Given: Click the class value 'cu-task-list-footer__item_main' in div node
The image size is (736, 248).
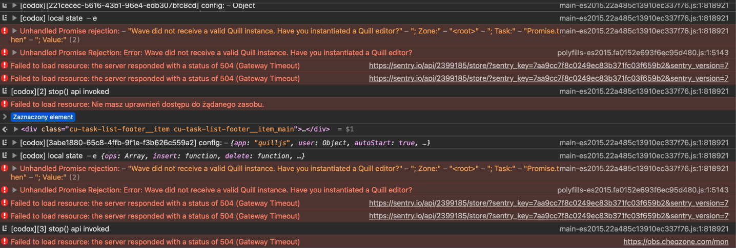Looking at the screenshot, I should pos(235,129).
